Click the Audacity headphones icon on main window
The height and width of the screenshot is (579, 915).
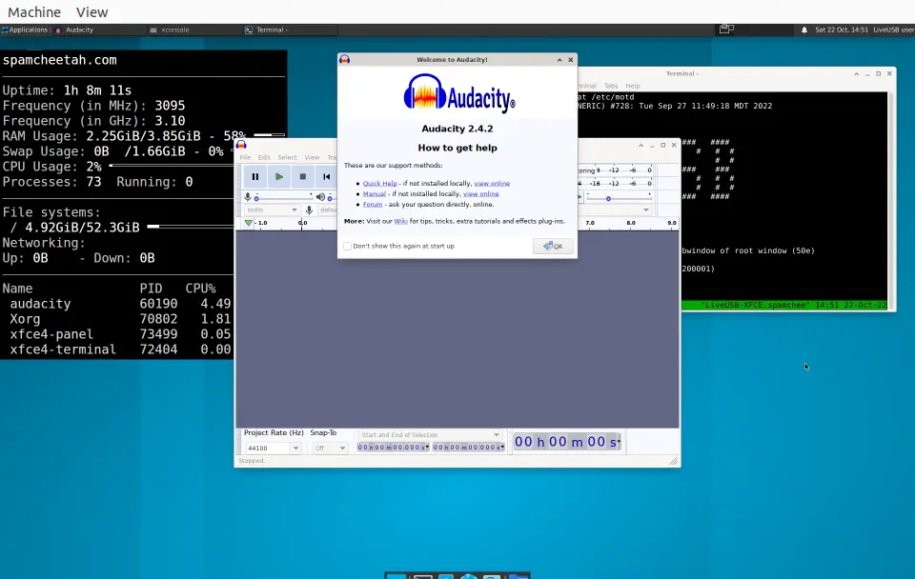(241, 145)
